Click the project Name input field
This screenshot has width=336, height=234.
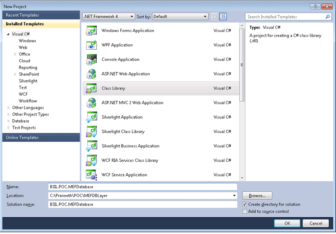coord(142,187)
